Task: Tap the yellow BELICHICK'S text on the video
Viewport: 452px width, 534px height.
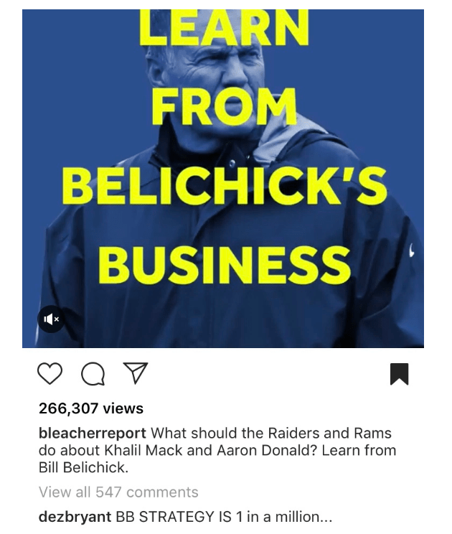Action: coord(225,186)
